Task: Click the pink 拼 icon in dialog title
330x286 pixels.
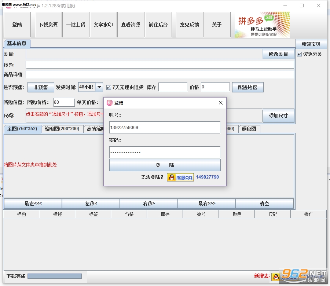Action: [x=110, y=103]
